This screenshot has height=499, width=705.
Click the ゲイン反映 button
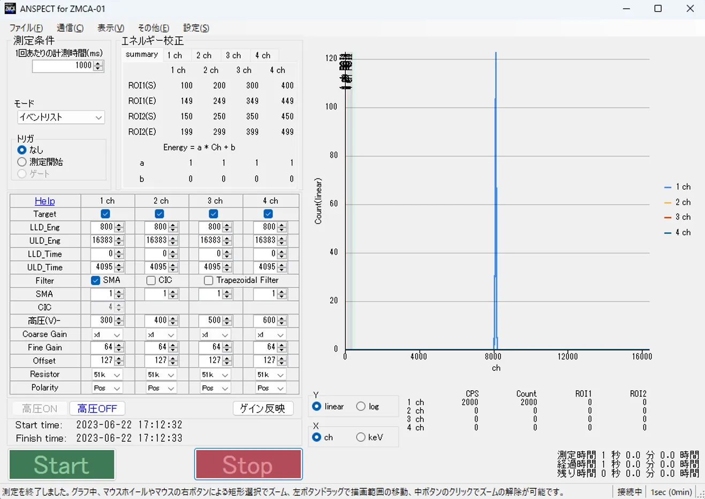pos(263,408)
